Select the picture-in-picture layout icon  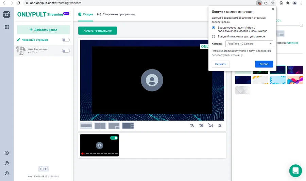pos(114,126)
